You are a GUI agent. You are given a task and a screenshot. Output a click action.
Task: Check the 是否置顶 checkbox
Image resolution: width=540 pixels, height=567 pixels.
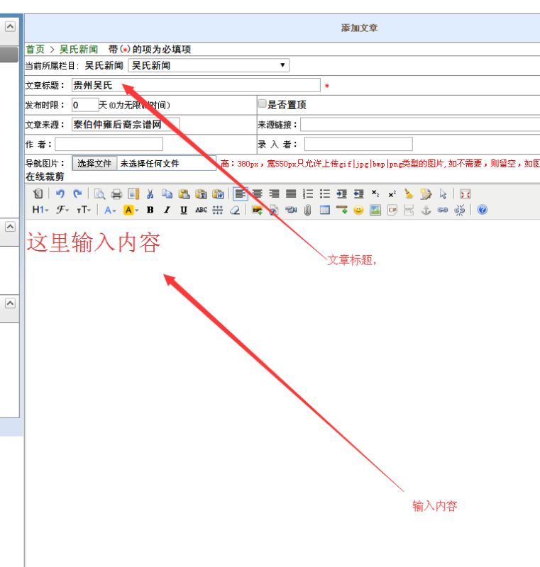point(262,104)
